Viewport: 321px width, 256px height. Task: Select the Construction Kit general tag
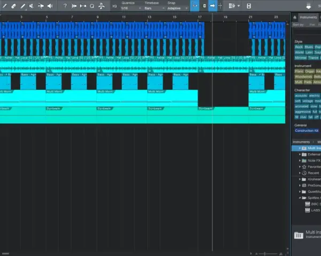307,131
